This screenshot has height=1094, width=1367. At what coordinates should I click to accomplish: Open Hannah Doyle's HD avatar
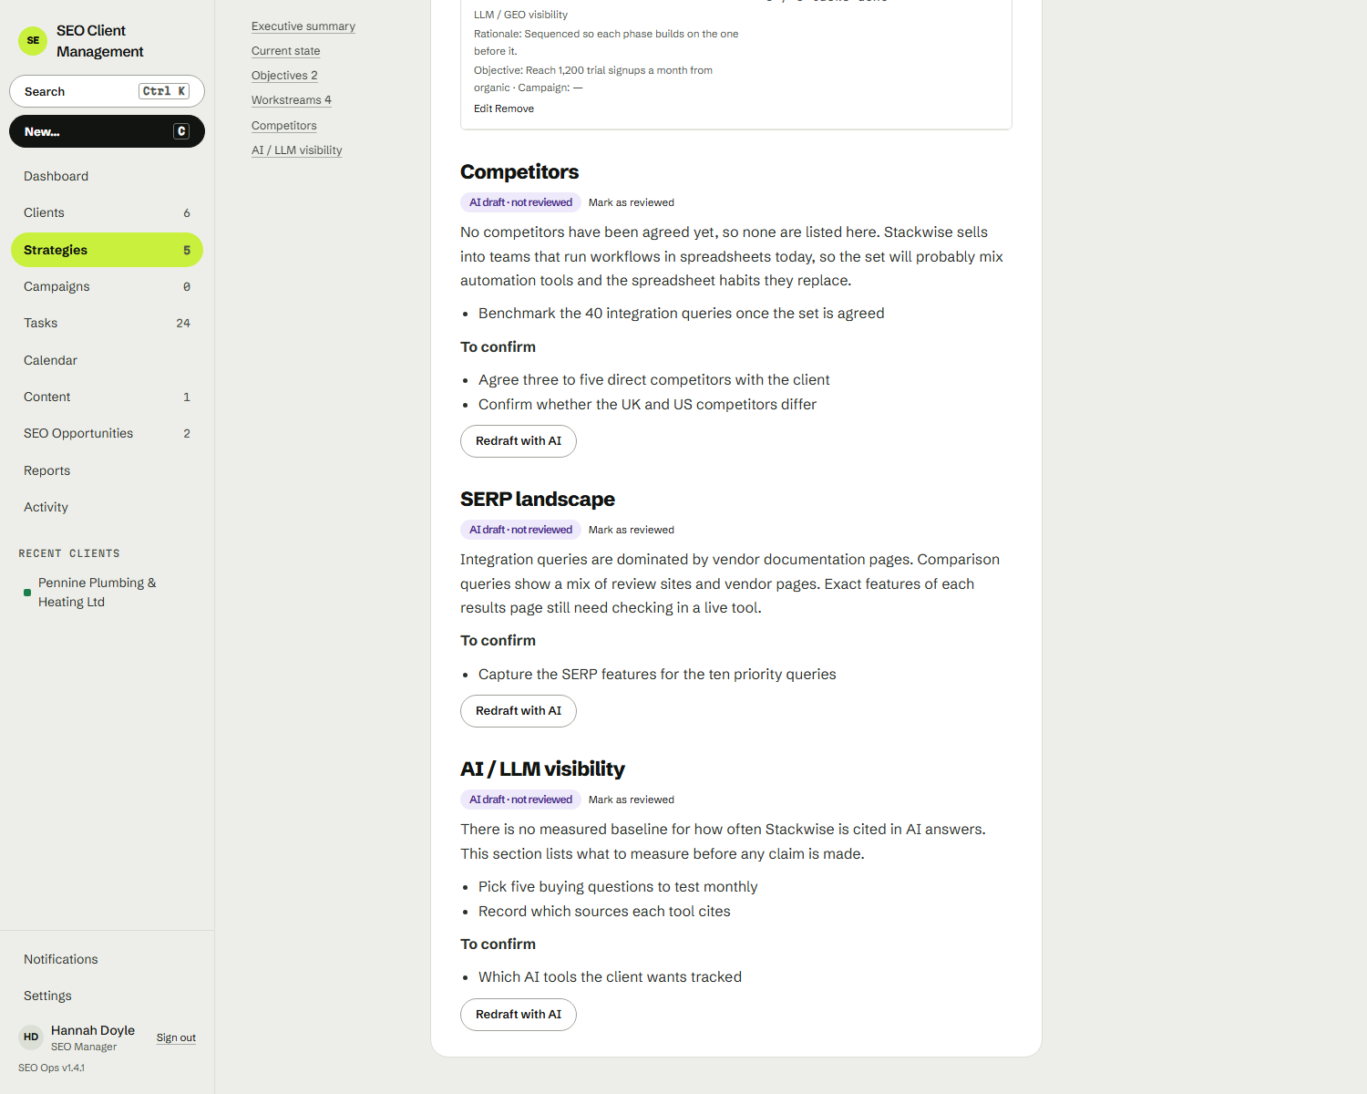tap(31, 1037)
